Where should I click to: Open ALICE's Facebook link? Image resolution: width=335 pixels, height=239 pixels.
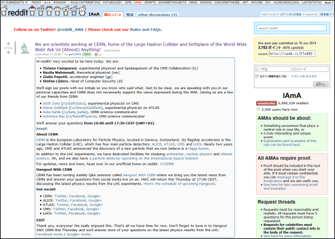tap(78, 201)
